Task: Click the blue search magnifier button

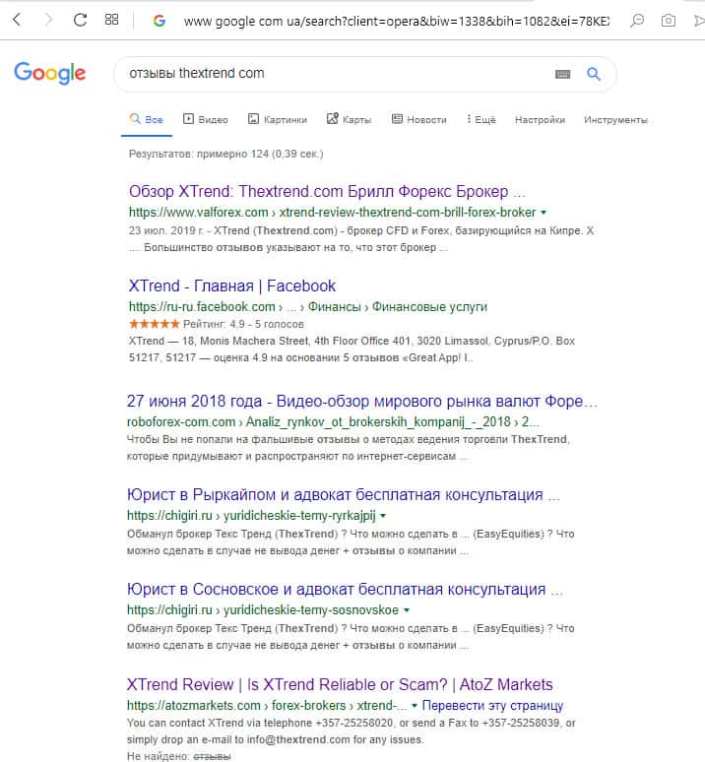Action: (x=594, y=74)
